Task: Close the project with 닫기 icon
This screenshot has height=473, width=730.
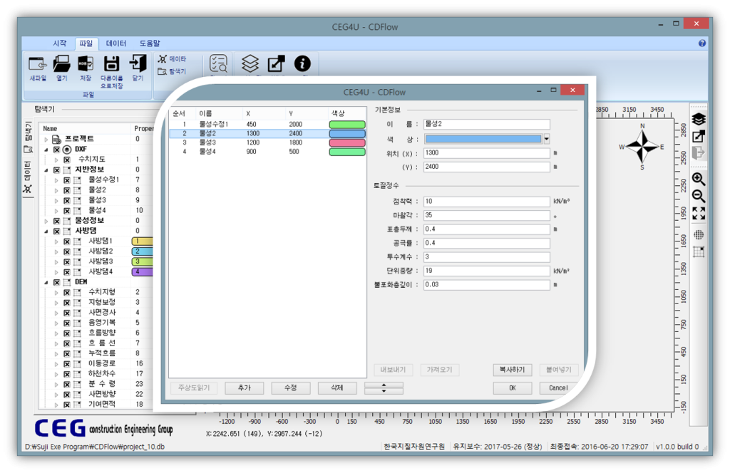Action: 138,64
